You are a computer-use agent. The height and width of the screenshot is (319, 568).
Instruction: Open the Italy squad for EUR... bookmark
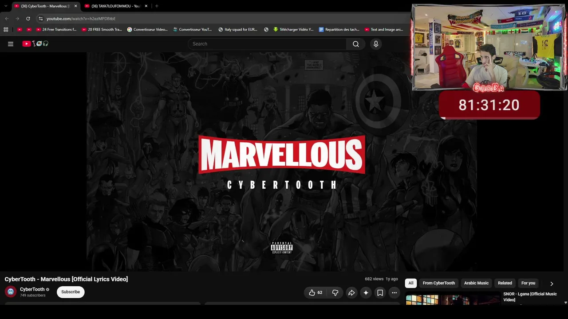pos(238,30)
